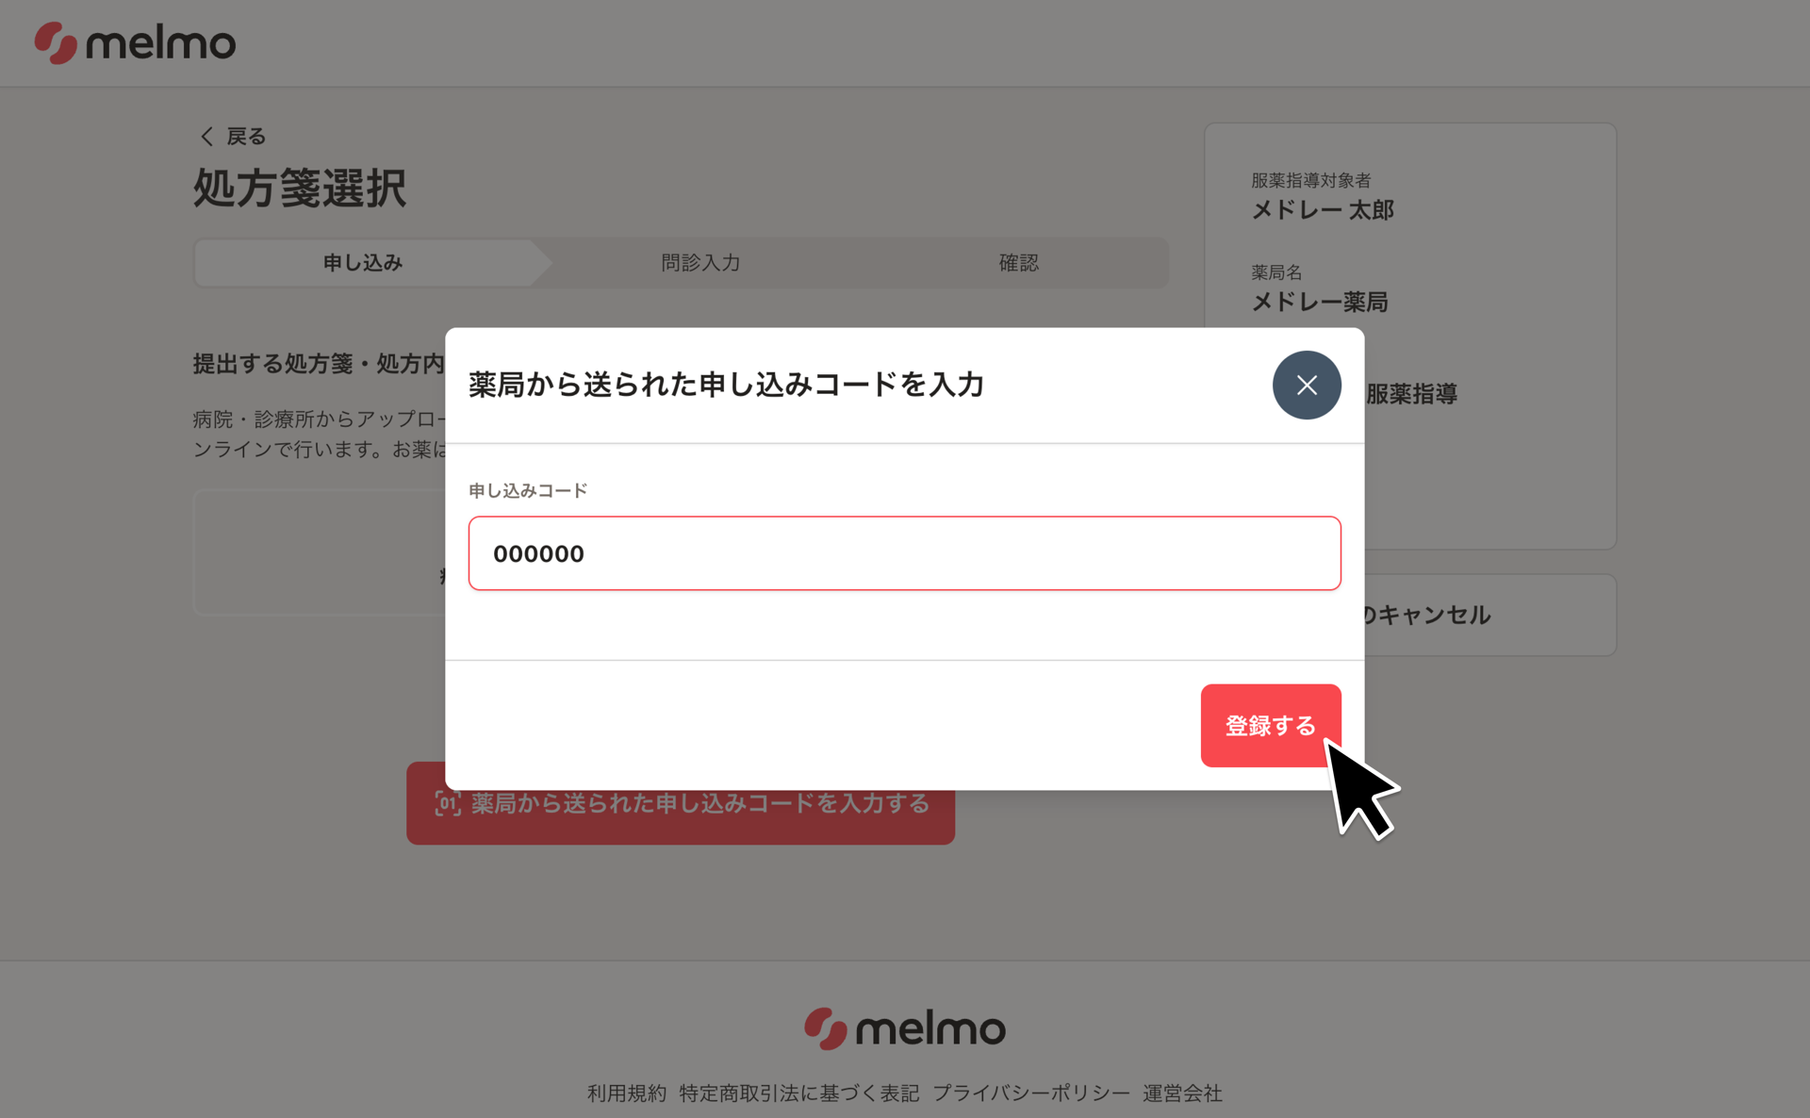Select the 問診入力 step tab
This screenshot has width=1810, height=1118.
[700, 262]
